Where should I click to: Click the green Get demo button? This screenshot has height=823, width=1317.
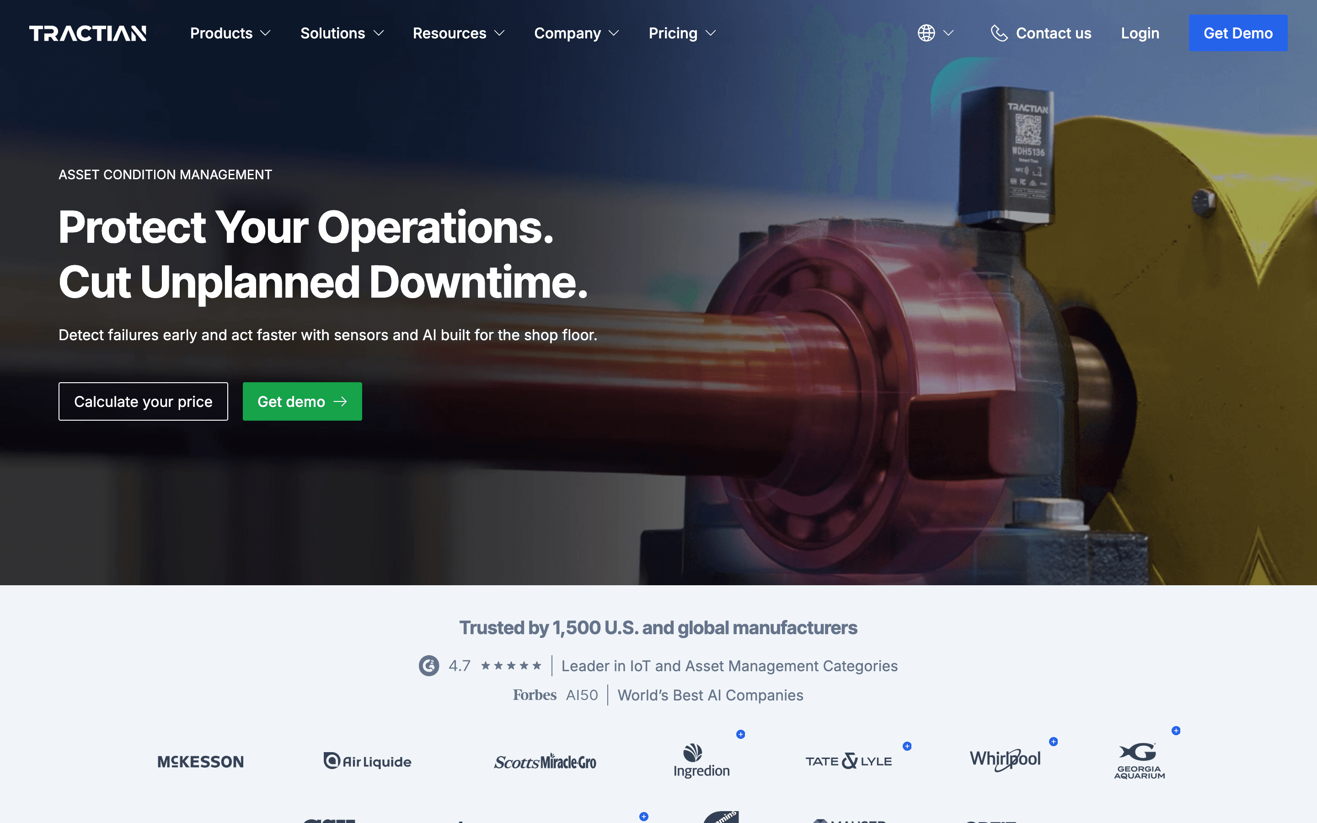(302, 401)
